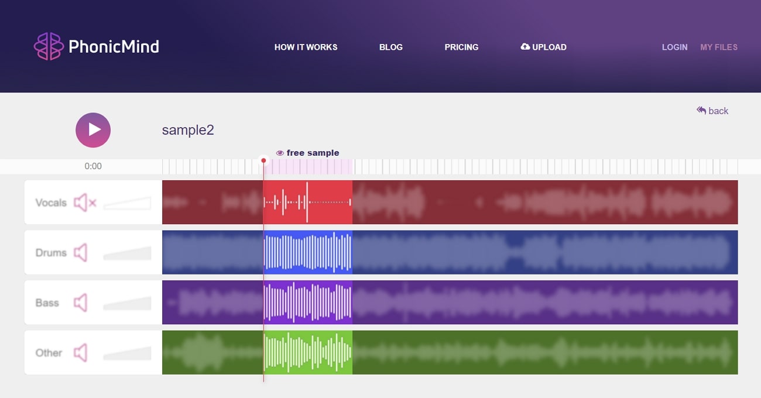Mute the Other track speaker icon
Viewport: 761px width, 398px height.
point(80,353)
